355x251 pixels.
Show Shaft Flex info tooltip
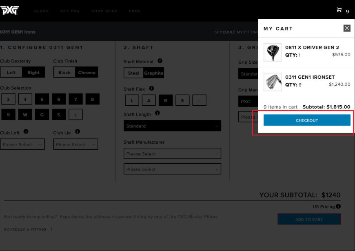tap(151, 88)
